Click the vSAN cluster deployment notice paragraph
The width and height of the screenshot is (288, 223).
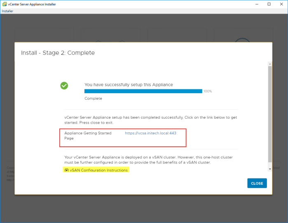coord(150,160)
